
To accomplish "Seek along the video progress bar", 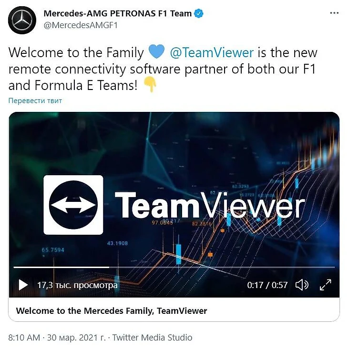I will pos(174,267).
